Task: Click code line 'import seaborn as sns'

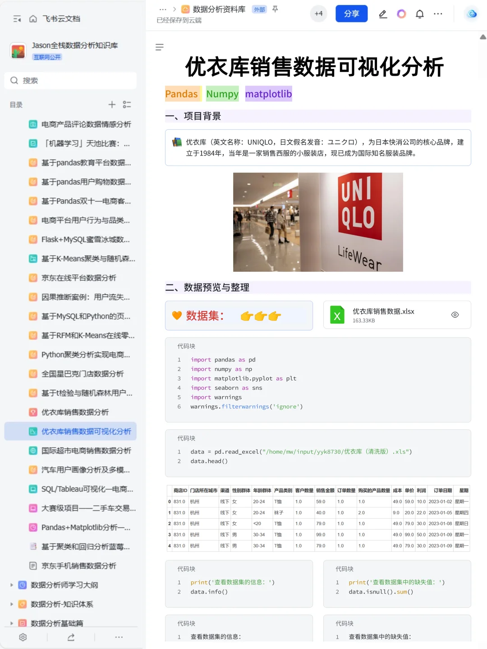Action: [226, 388]
